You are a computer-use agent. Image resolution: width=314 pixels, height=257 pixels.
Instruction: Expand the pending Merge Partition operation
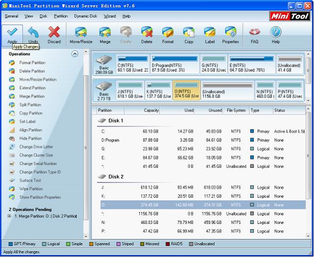9,216
